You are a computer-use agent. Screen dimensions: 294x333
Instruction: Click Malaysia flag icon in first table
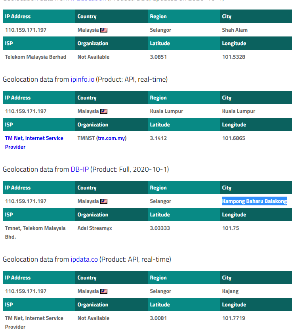tap(104, 30)
